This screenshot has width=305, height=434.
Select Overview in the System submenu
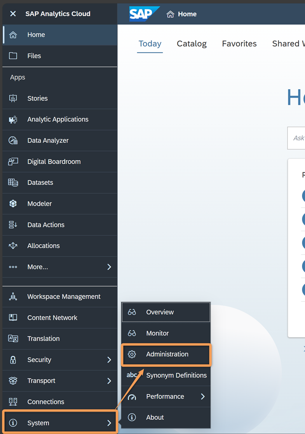point(166,312)
